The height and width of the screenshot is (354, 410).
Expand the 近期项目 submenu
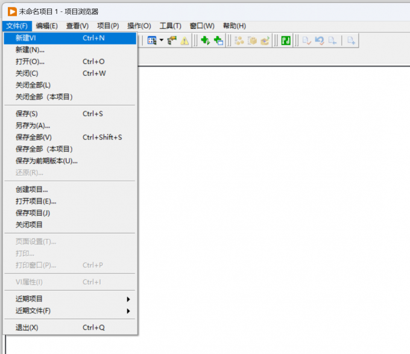pos(70,299)
